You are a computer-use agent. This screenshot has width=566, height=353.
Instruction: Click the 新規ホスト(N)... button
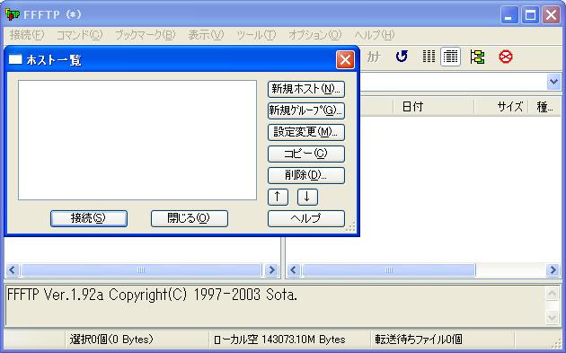tap(306, 89)
